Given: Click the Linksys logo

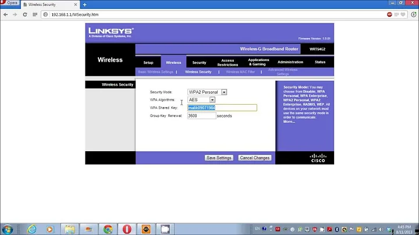Looking at the screenshot, I should click(x=111, y=33).
